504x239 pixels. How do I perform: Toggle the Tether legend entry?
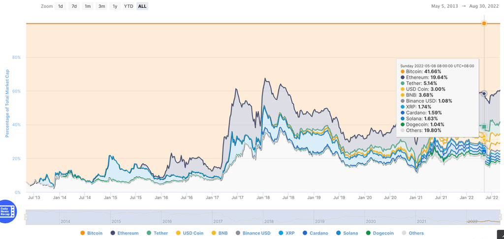pyautogui.click(x=157, y=233)
